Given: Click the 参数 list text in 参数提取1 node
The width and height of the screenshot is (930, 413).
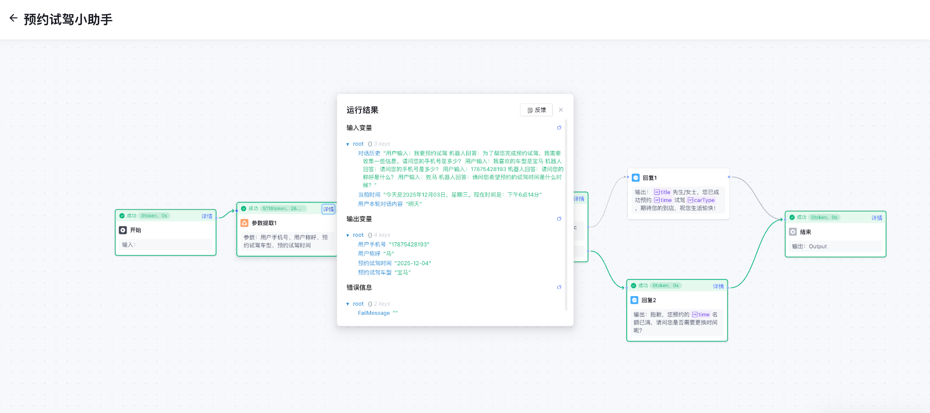Looking at the screenshot, I should pyautogui.click(x=286, y=241).
